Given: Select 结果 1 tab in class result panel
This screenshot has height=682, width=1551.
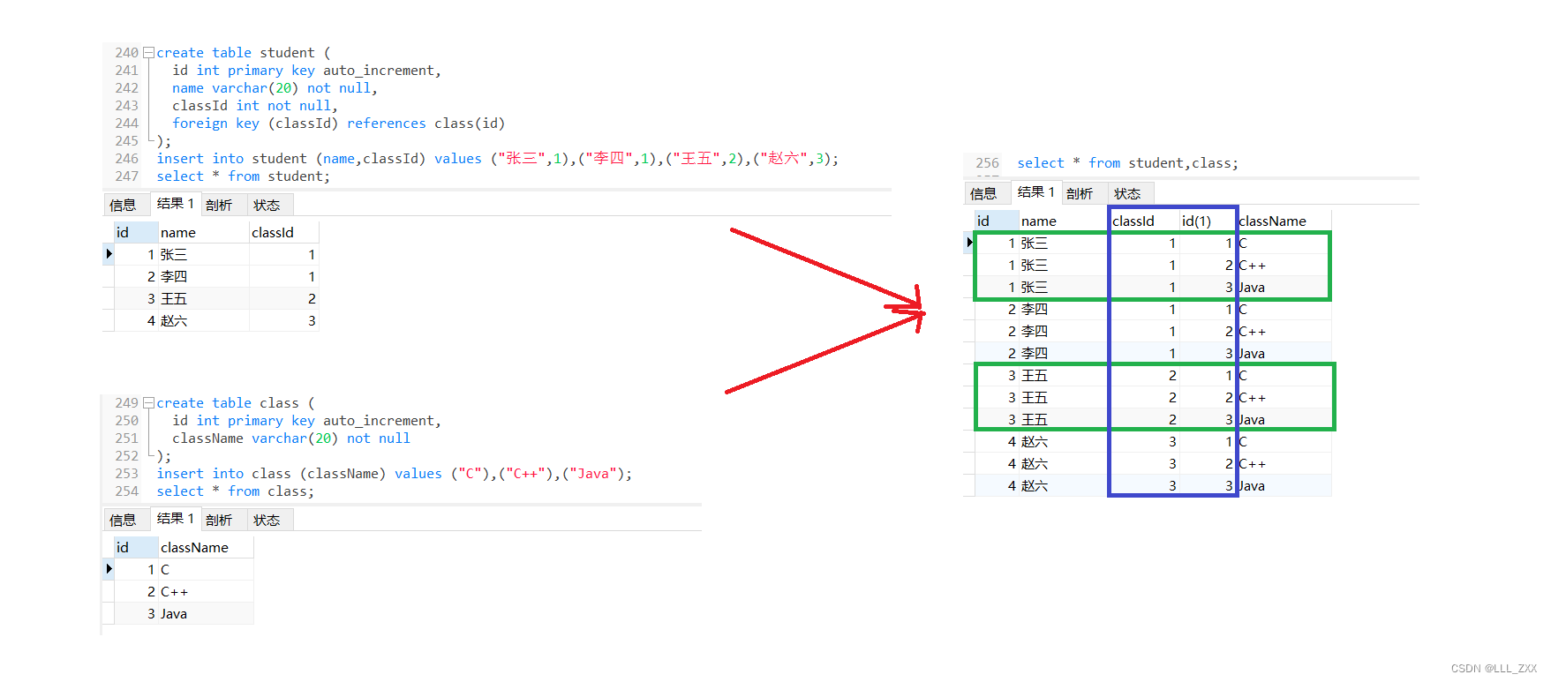Looking at the screenshot, I should click(x=175, y=519).
